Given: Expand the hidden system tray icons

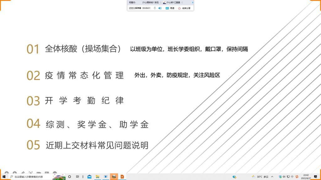Looking at the screenshot, I should click(x=272, y=177).
